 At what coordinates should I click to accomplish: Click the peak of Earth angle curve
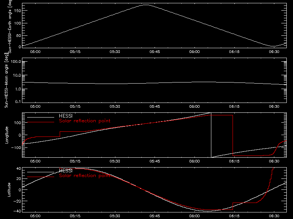(x=146, y=5)
